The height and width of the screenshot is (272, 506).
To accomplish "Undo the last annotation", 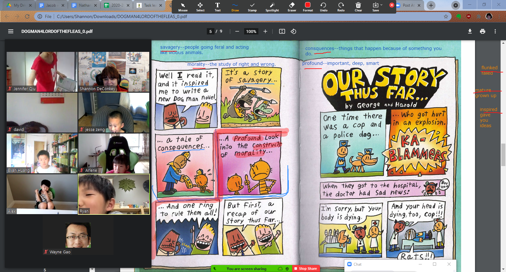I will click(324, 7).
